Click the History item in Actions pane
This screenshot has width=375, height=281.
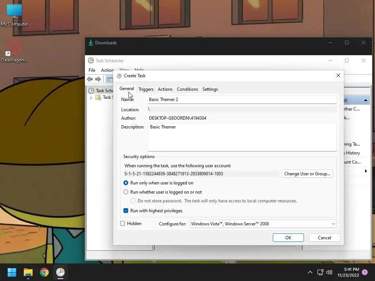[353, 153]
